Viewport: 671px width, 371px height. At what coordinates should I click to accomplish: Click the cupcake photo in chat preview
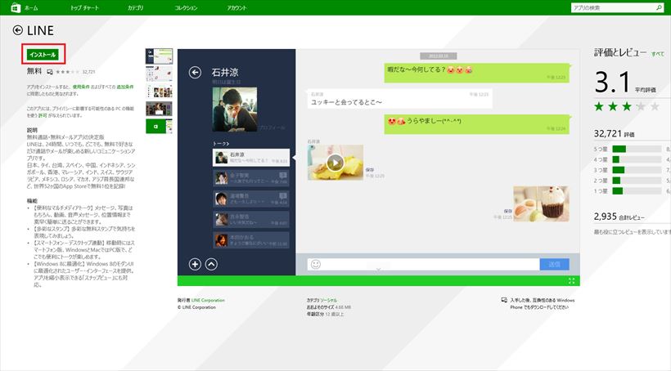pos(542,203)
